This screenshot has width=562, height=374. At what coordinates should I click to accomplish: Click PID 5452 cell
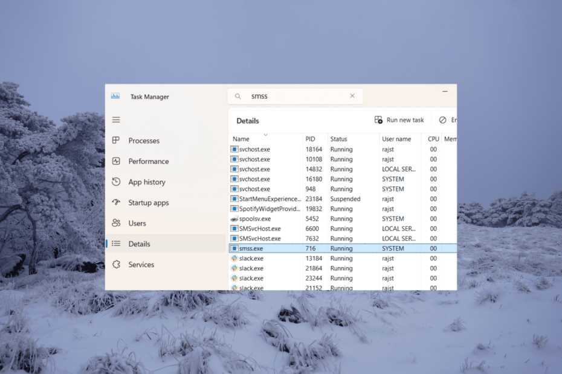312,219
